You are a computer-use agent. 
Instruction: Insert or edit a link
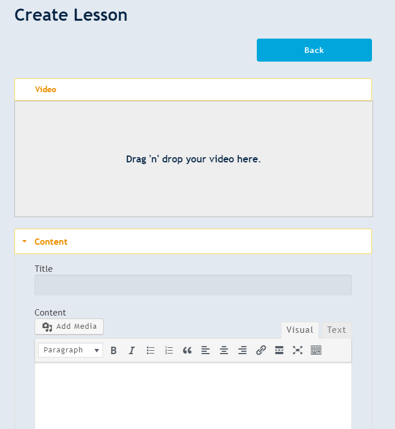(261, 350)
